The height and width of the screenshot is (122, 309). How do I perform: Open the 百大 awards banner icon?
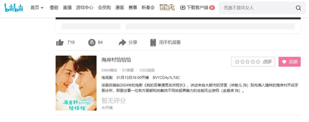(167, 8)
